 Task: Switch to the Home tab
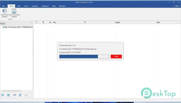tap(11, 6)
